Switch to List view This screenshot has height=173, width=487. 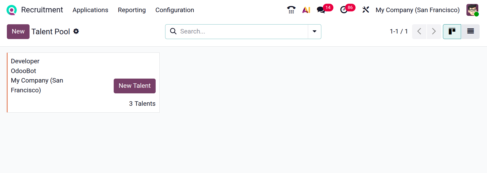pos(470,31)
